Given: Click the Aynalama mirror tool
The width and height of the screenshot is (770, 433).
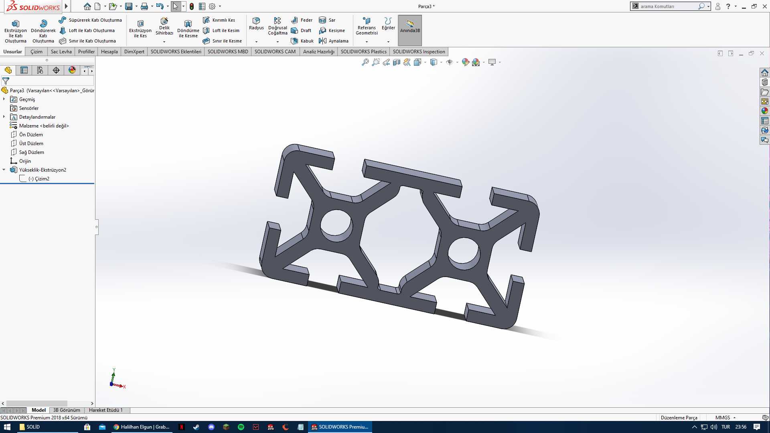Looking at the screenshot, I should point(334,41).
